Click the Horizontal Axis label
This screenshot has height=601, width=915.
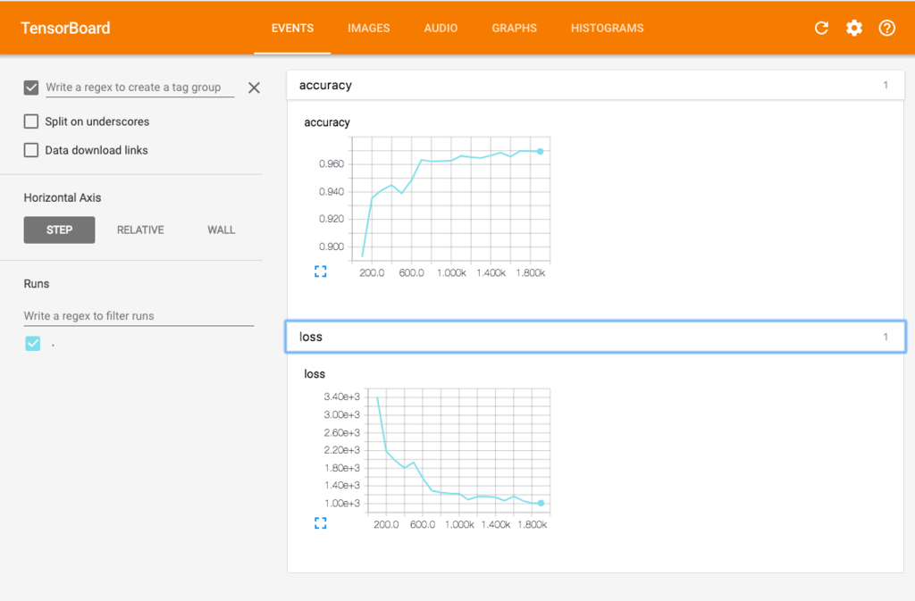[63, 197]
